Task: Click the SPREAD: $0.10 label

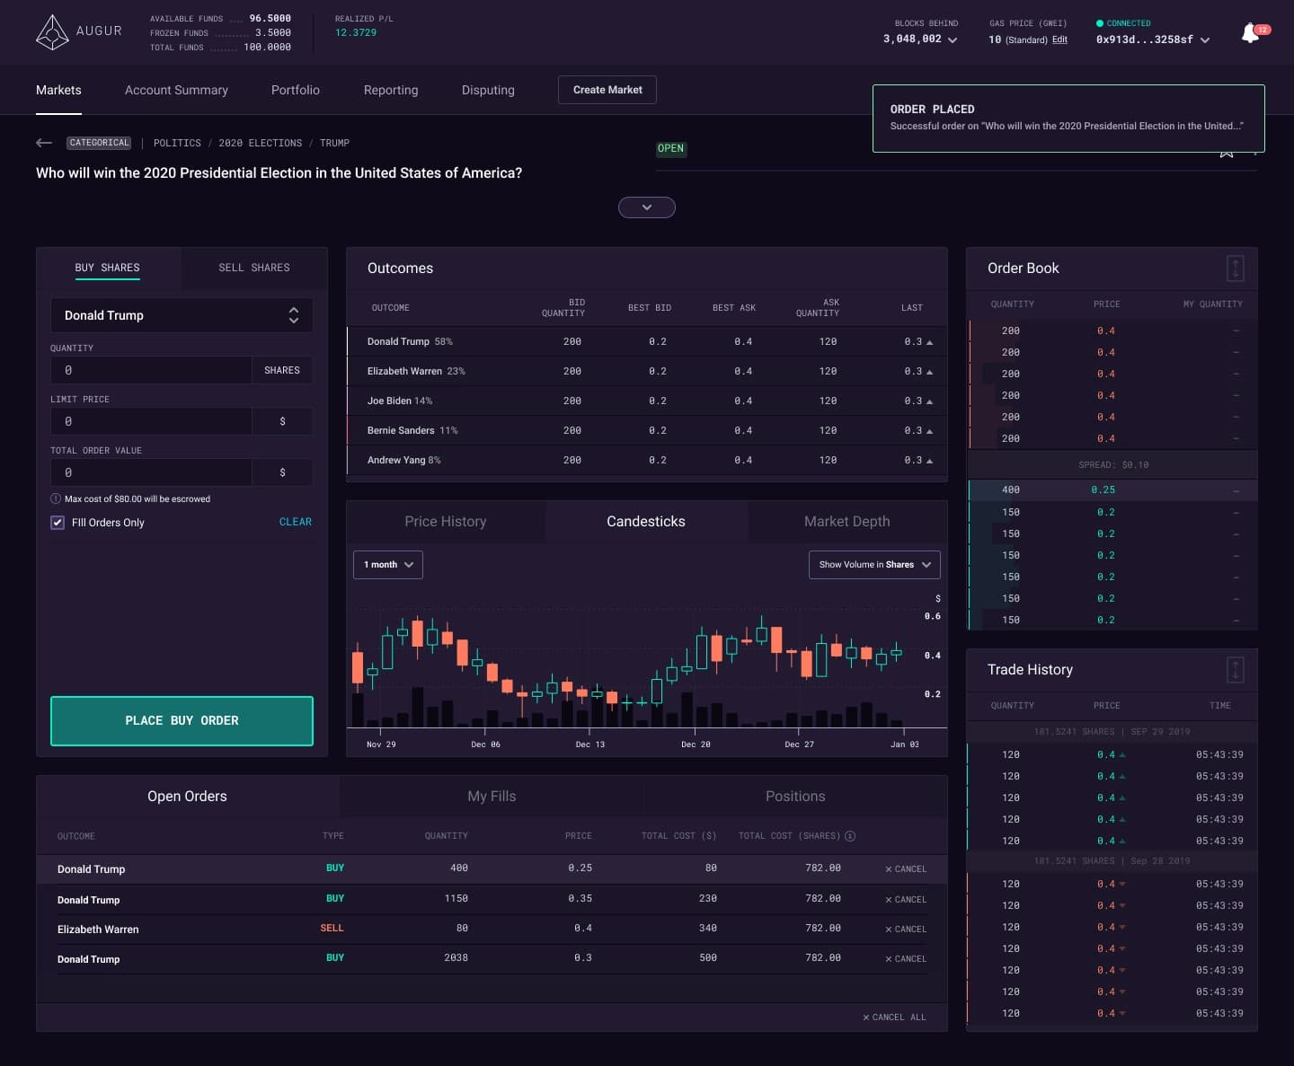Action: 1113,465
